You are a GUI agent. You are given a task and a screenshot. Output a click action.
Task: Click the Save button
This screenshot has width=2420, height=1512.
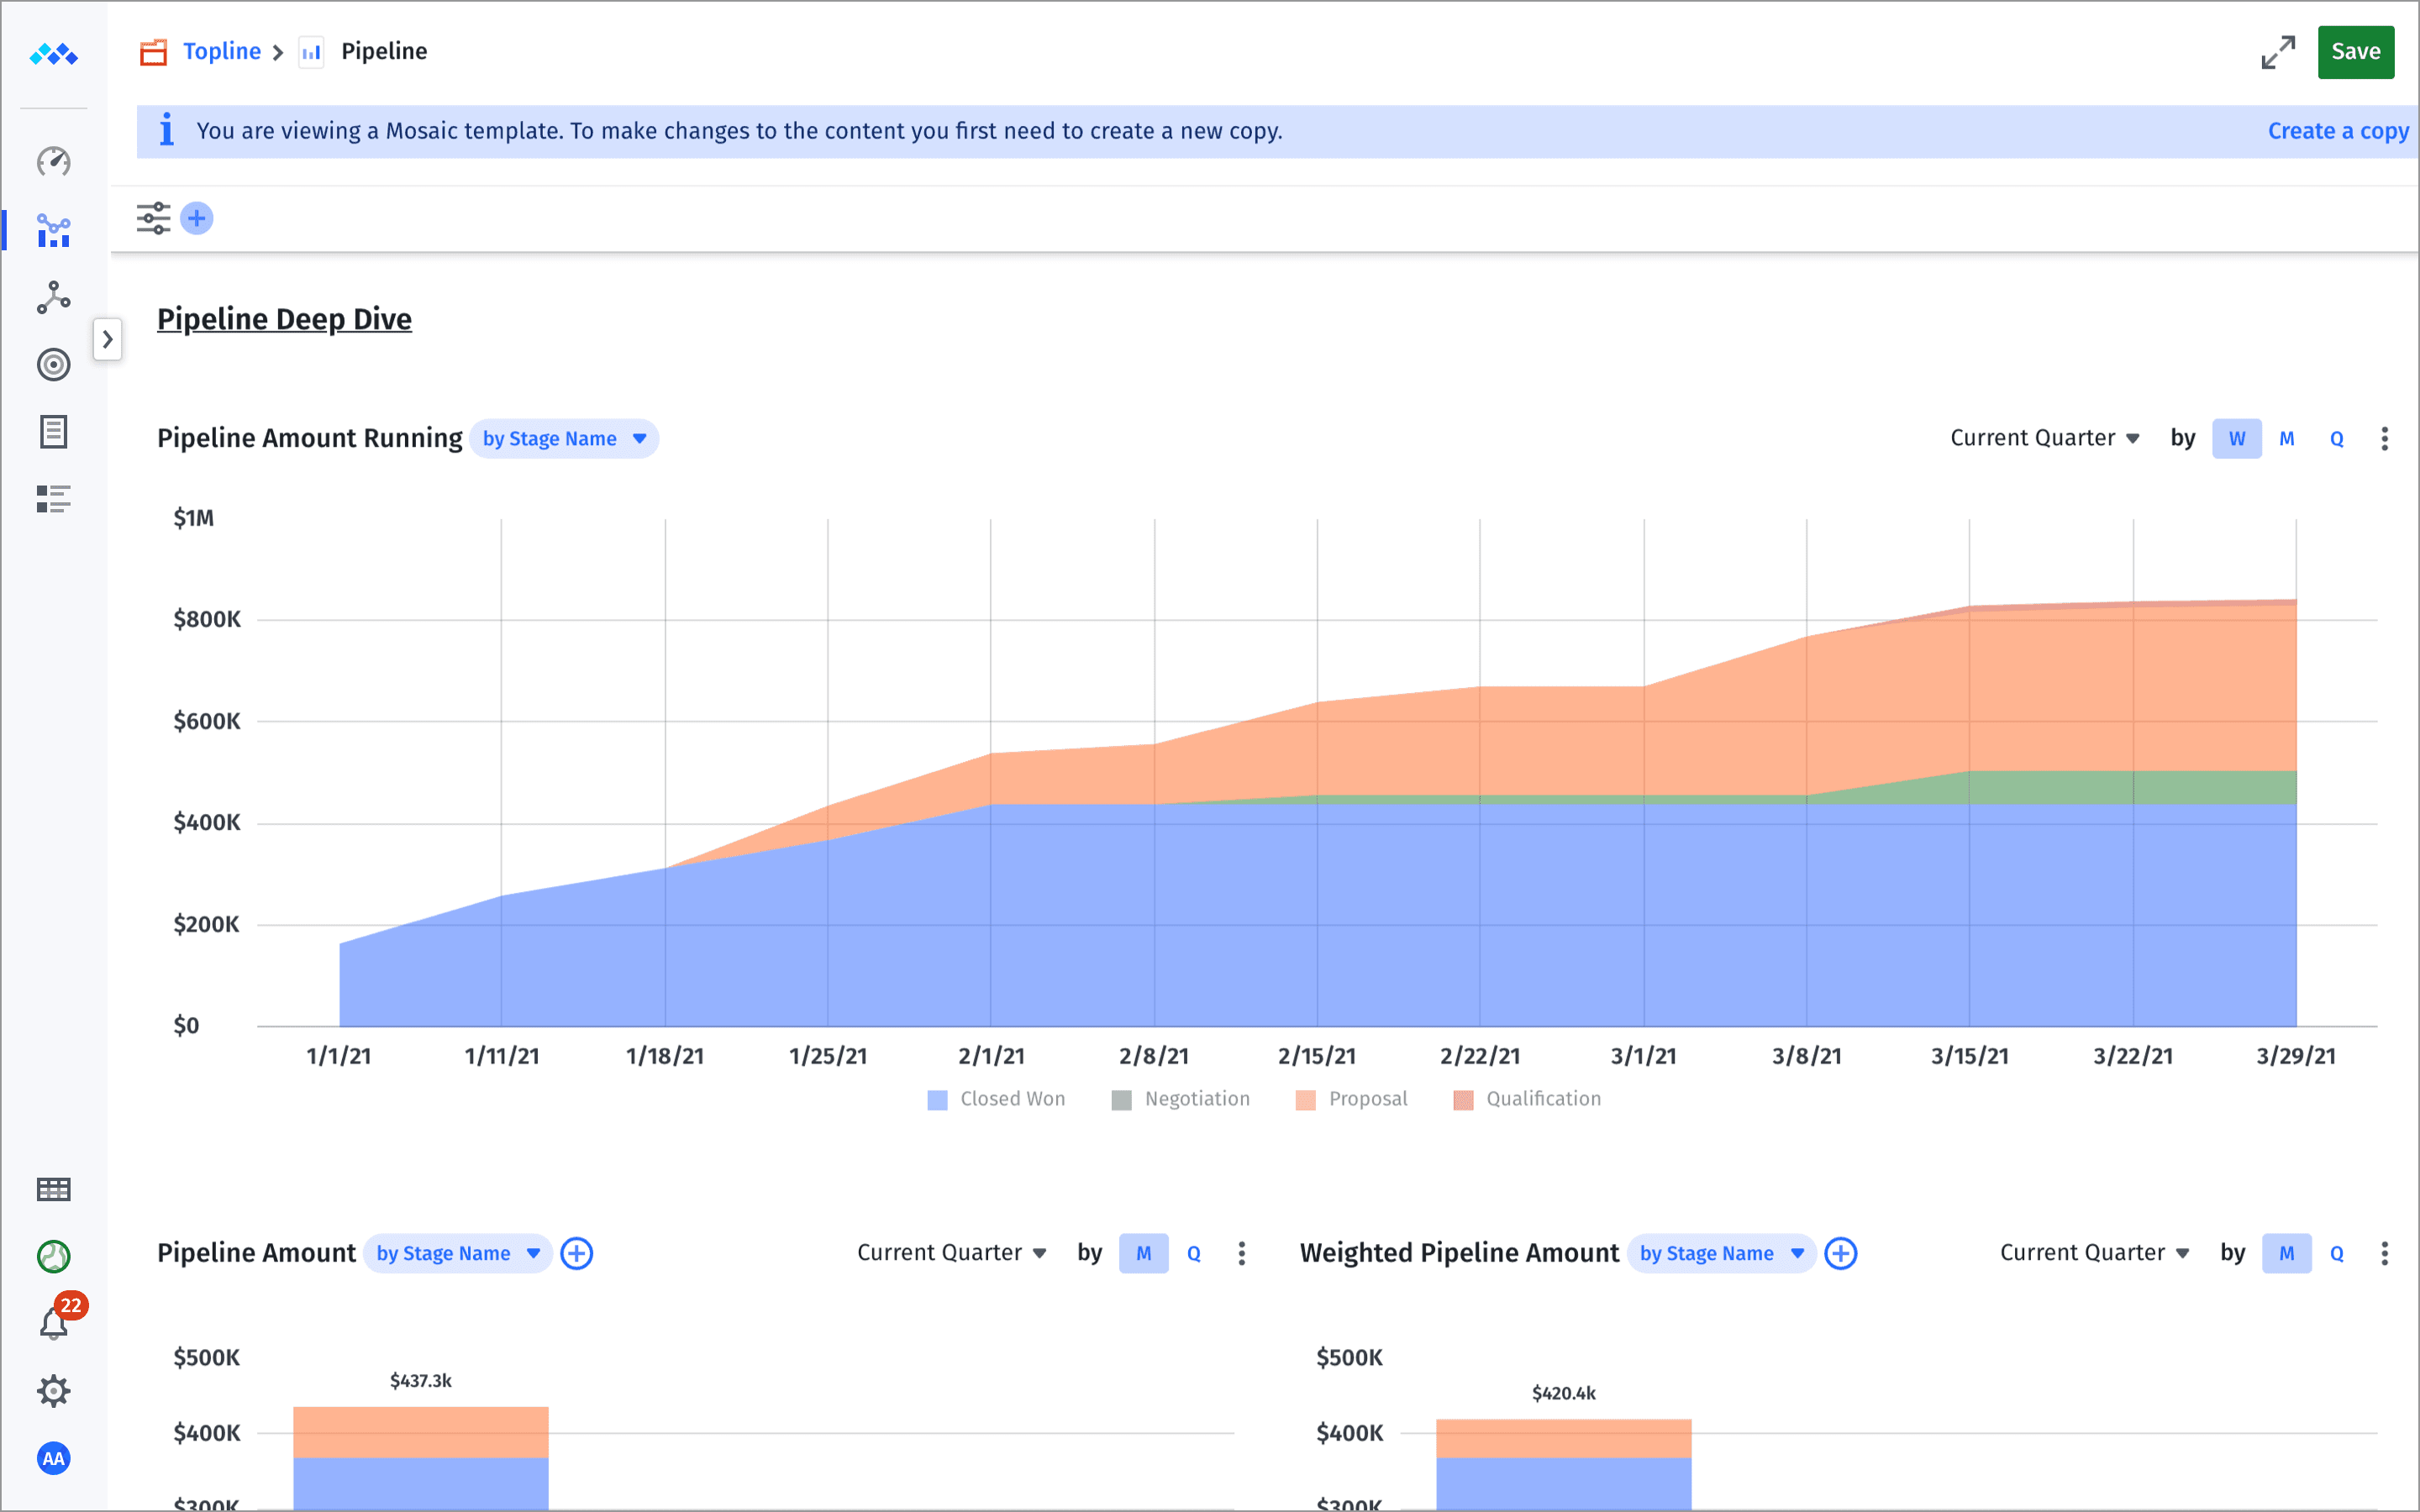2356,51
